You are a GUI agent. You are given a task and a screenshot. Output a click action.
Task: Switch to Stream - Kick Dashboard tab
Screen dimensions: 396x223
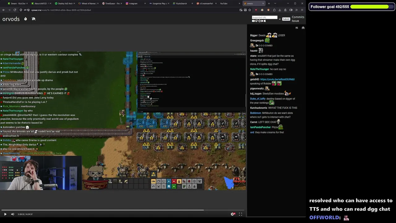(18, 3)
